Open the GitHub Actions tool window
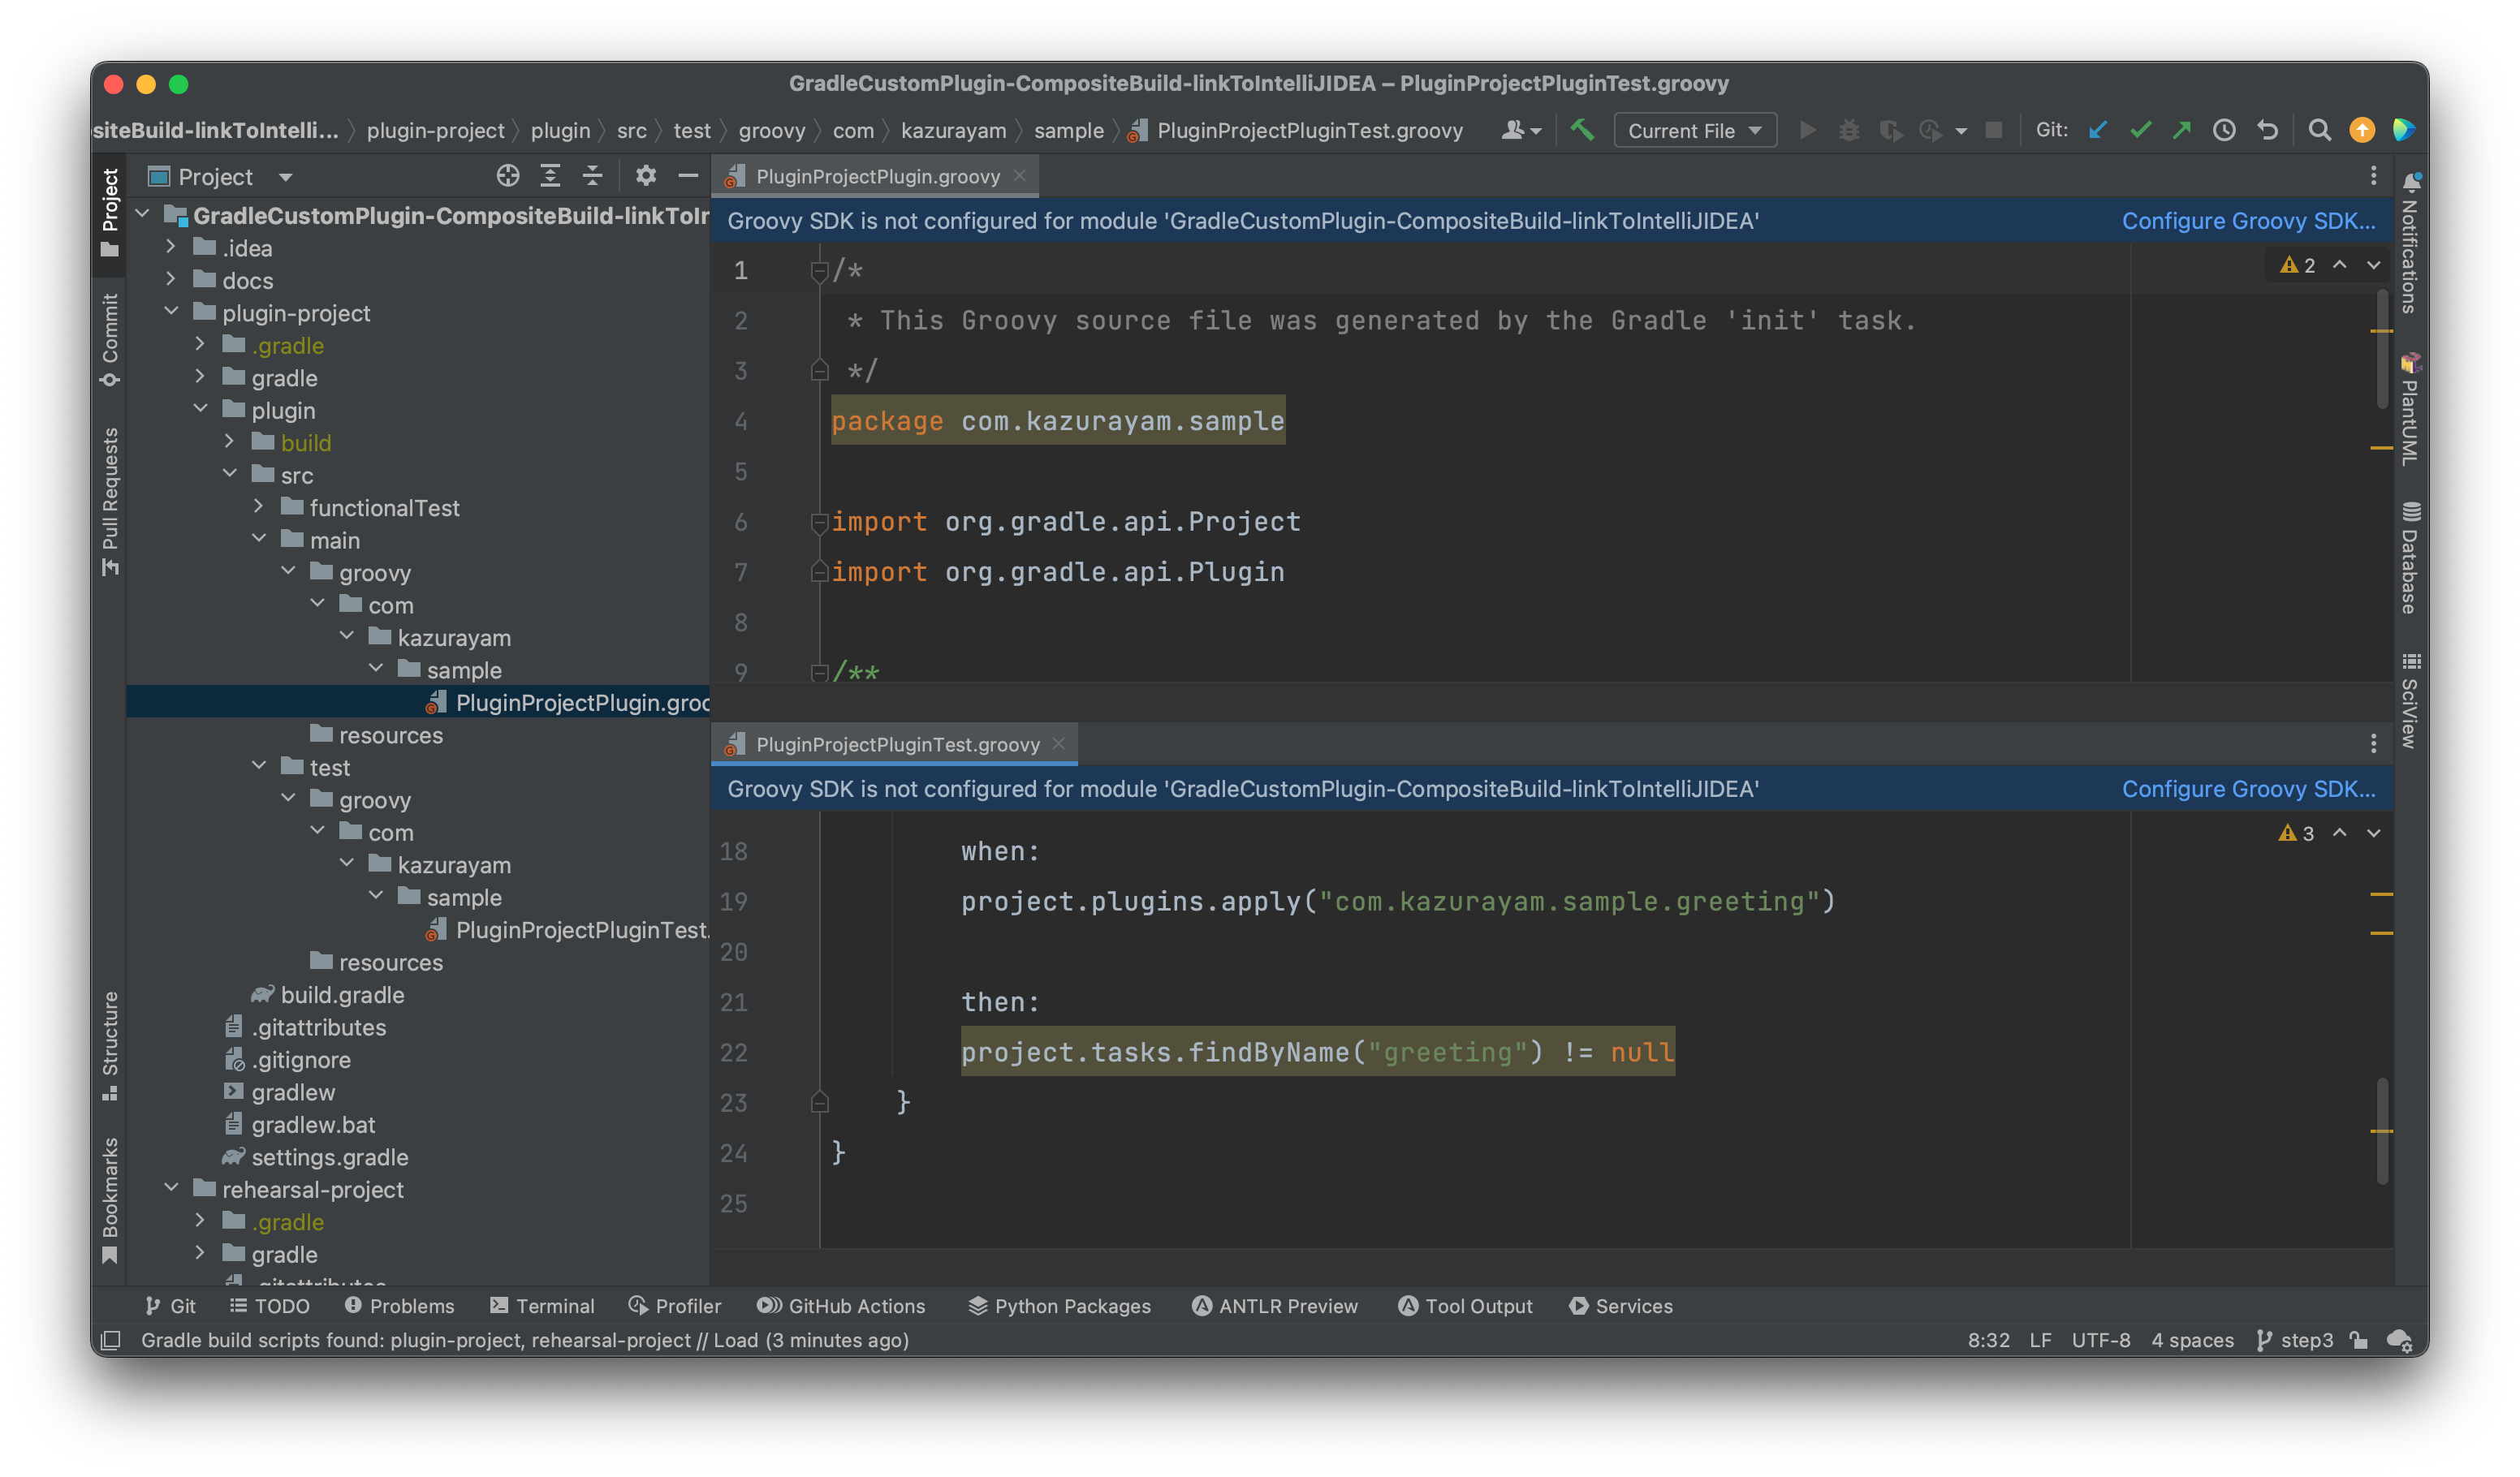The height and width of the screenshot is (1477, 2520). coord(841,1306)
